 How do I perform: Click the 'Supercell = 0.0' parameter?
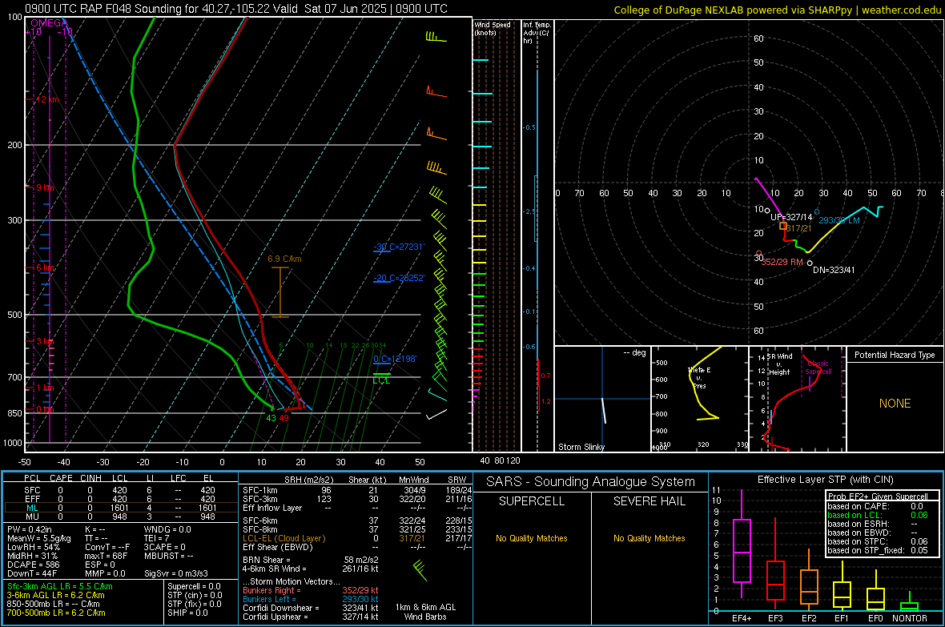click(194, 586)
